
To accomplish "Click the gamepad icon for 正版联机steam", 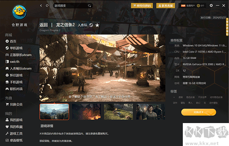I will pyautogui.click(x=7, y=55).
